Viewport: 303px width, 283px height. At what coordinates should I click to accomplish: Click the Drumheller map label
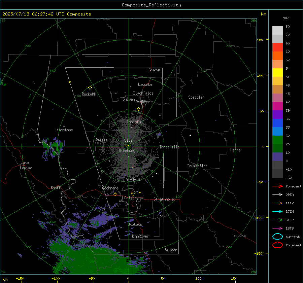point(197,166)
